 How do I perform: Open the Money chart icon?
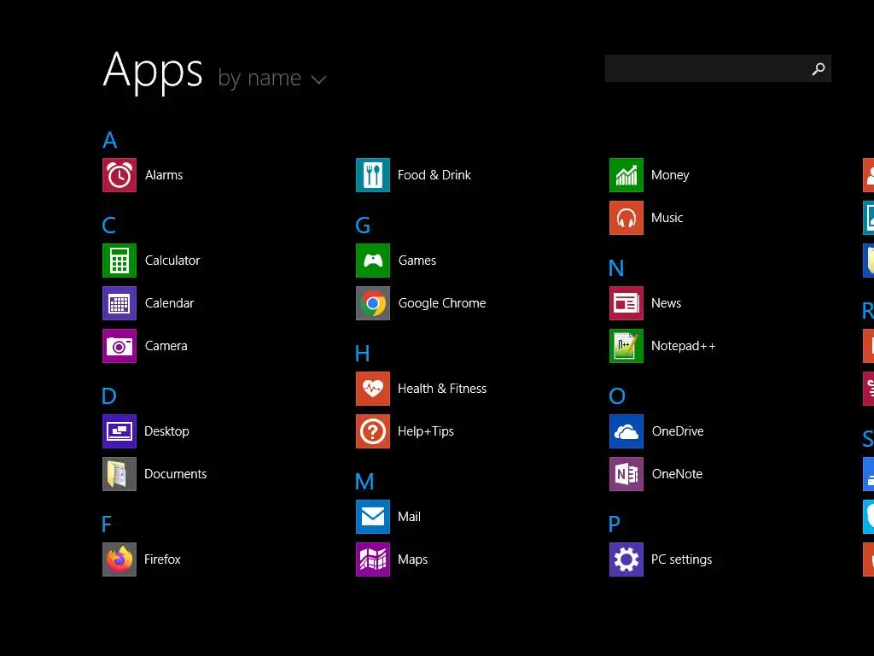[x=626, y=175]
